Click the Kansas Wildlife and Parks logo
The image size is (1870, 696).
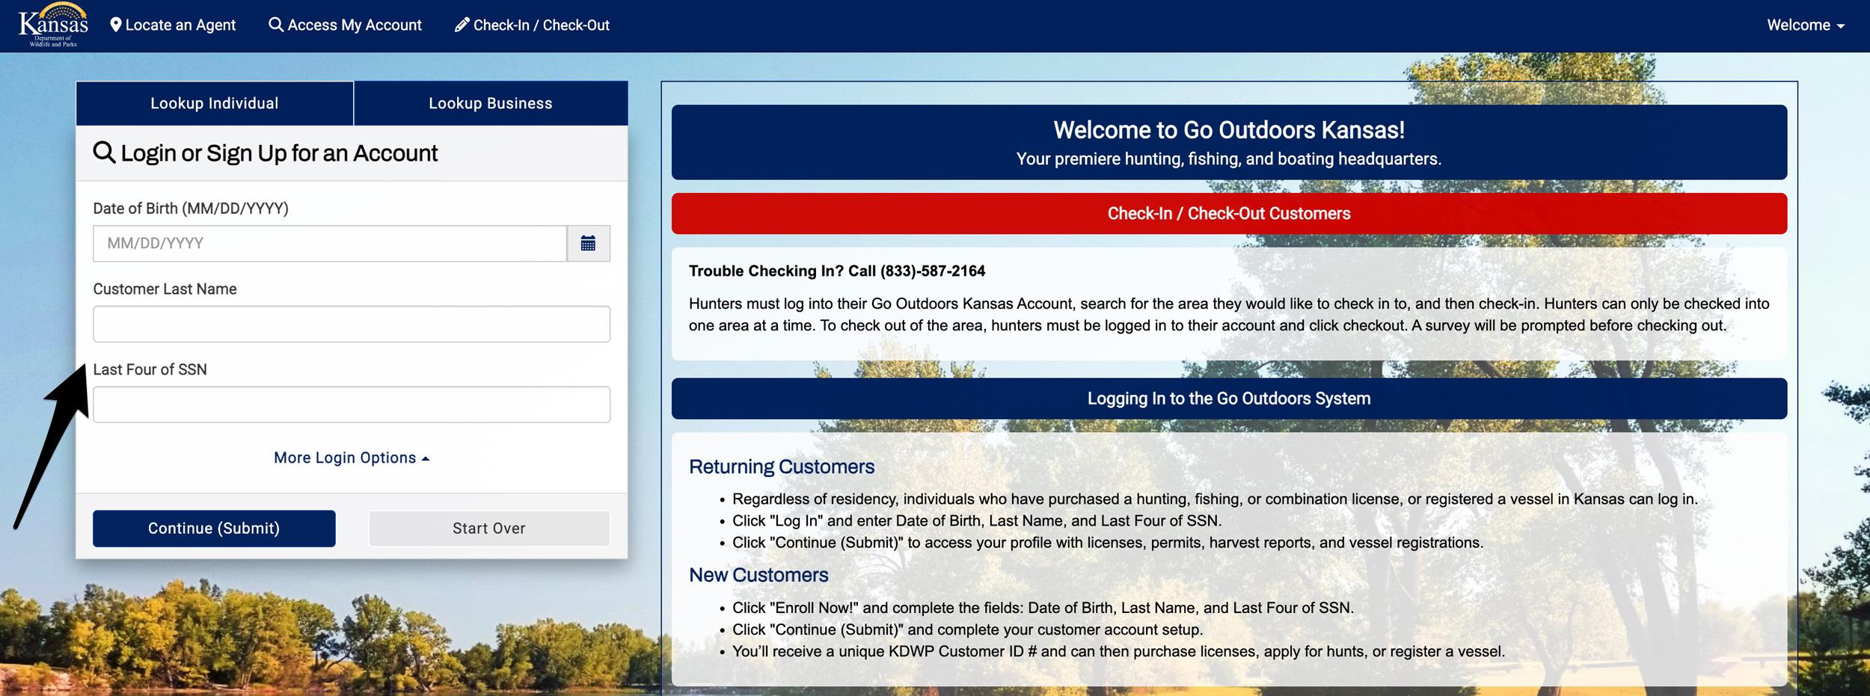pos(53,25)
